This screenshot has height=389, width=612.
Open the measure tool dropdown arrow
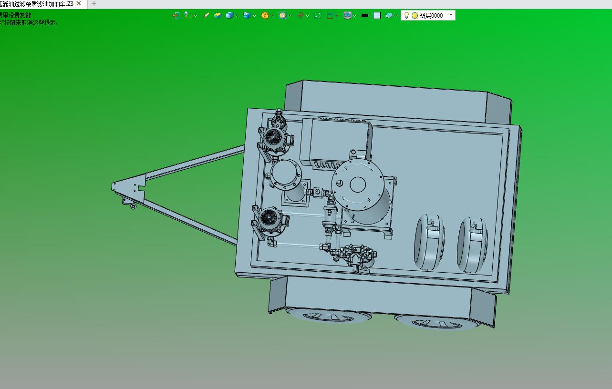click(x=337, y=16)
